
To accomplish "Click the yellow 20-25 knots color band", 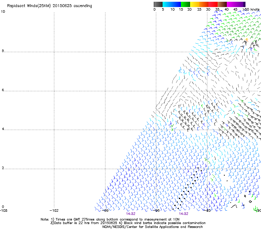I will point(195,4).
